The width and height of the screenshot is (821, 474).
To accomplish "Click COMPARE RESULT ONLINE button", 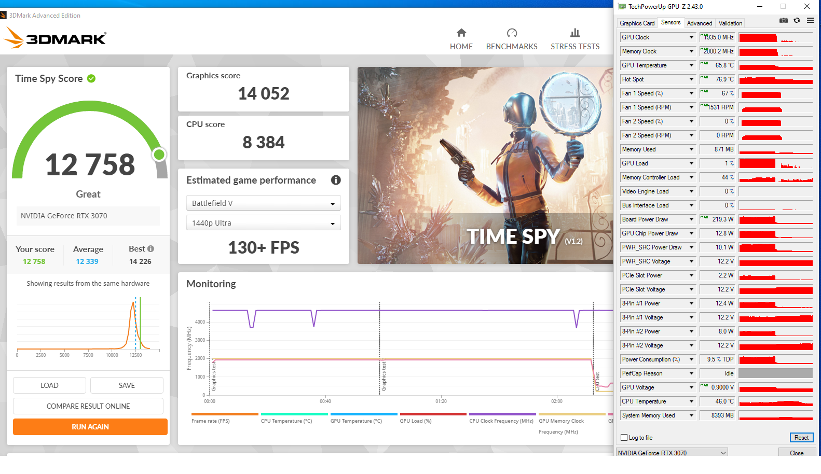I will pyautogui.click(x=88, y=406).
